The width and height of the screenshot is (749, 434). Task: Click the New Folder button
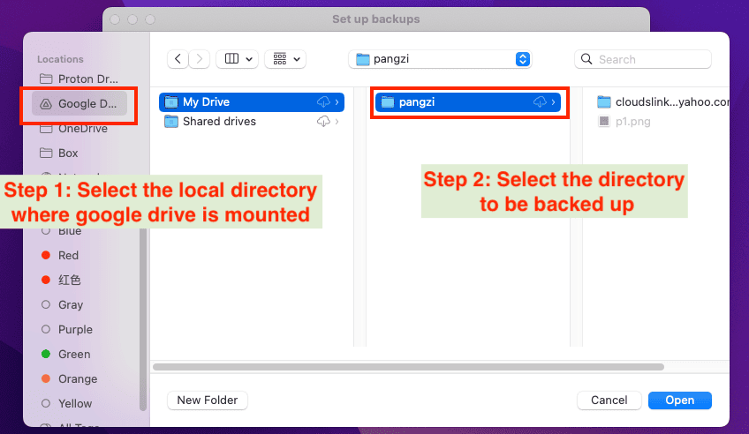point(208,400)
